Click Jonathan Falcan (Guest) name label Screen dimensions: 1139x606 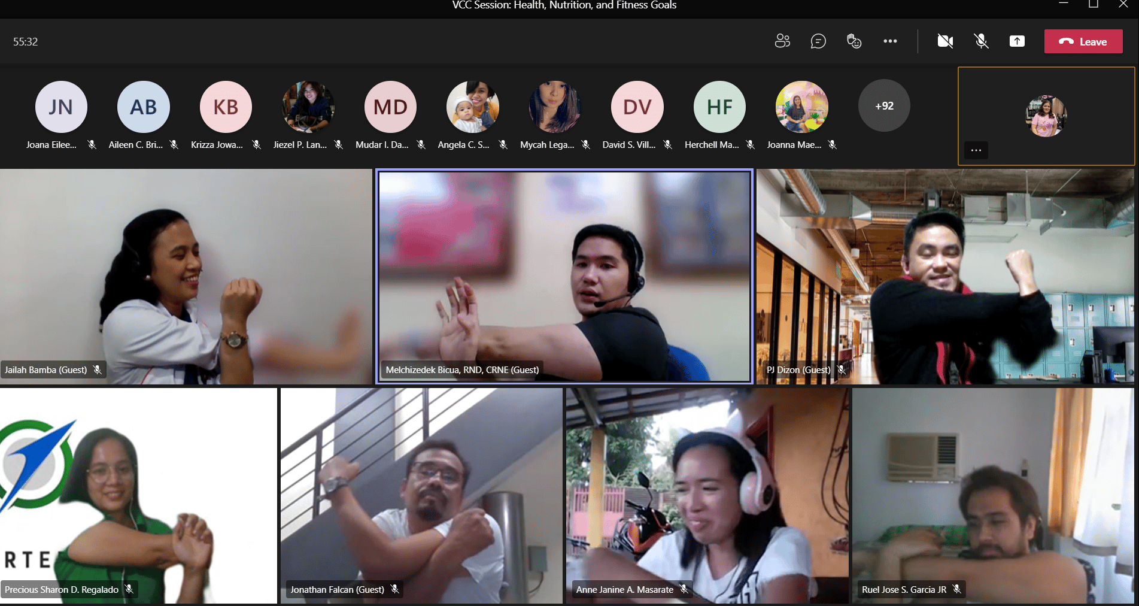337,589
